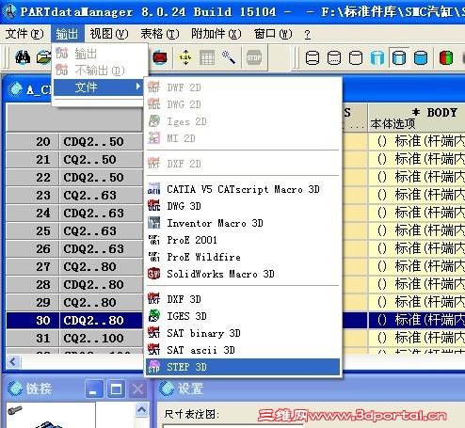Choose SolidWorks Macro 3D export
This screenshot has height=428, width=465.
pyautogui.click(x=243, y=274)
